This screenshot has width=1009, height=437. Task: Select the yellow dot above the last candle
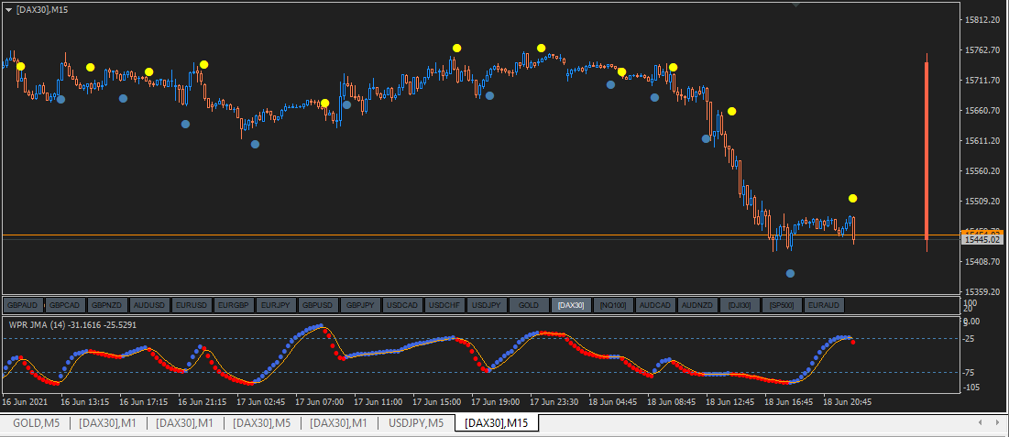pyautogui.click(x=852, y=198)
